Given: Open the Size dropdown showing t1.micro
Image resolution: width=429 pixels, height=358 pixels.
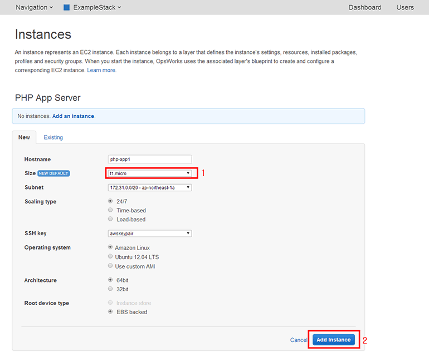Looking at the screenshot, I should point(149,173).
